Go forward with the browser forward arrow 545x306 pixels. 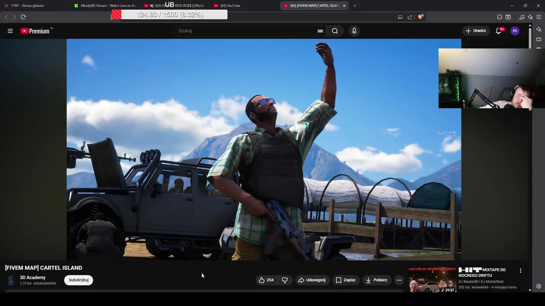click(14, 17)
